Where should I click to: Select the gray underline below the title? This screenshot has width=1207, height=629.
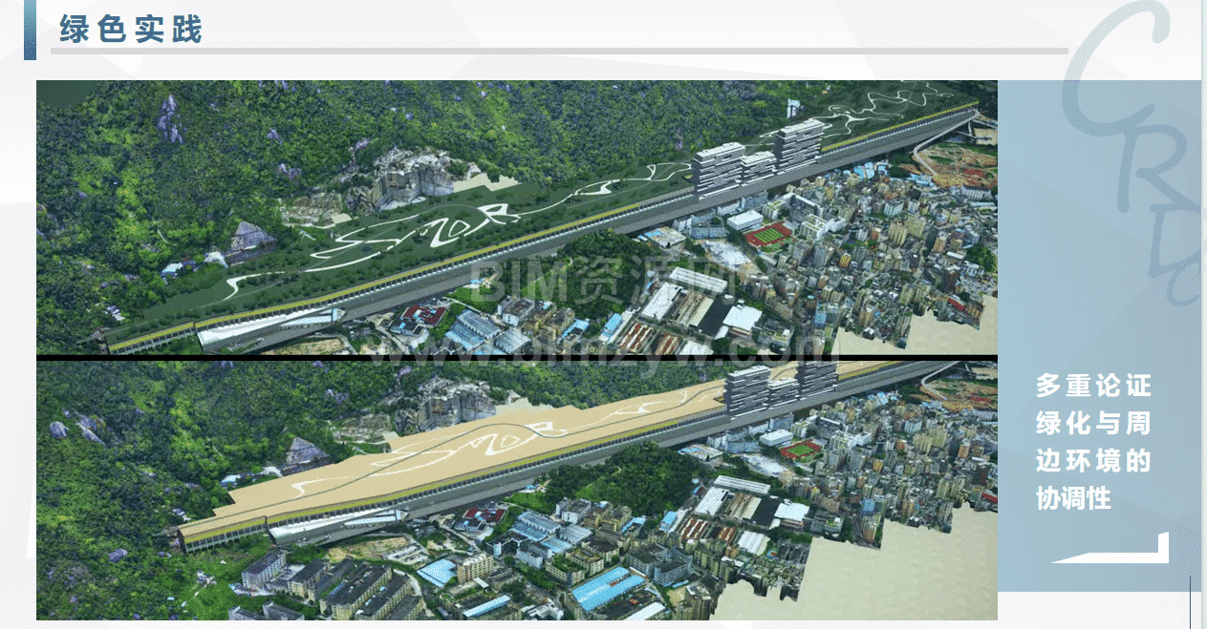tap(559, 51)
